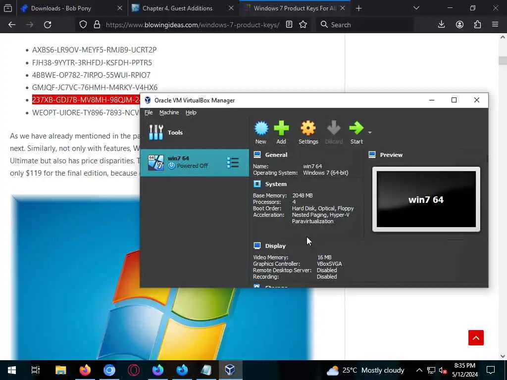Click the VirtualBox taskbar icon
507x380 pixels.
pyautogui.click(x=230, y=370)
